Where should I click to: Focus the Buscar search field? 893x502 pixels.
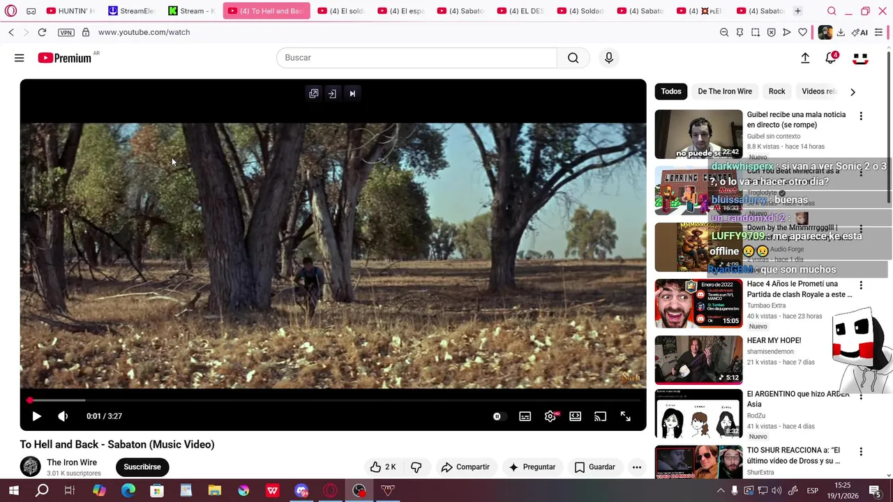[417, 58]
